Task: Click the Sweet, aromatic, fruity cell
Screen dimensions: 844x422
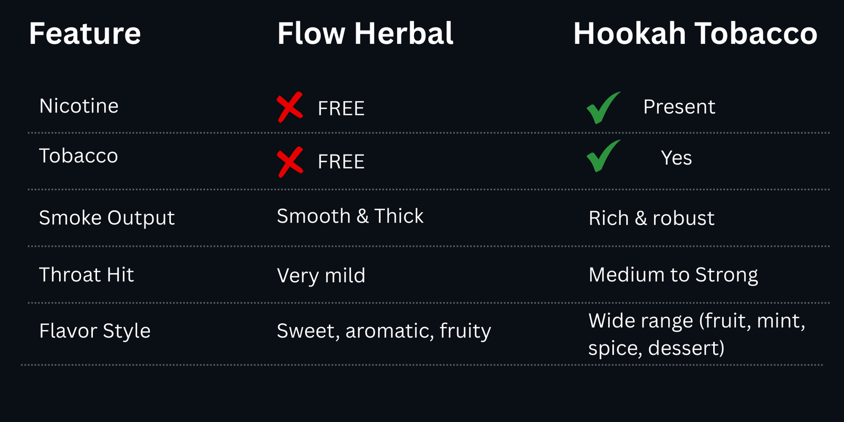Action: [383, 331]
